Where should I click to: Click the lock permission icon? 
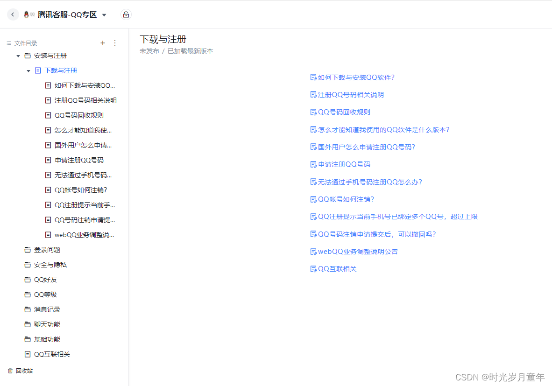coord(126,15)
